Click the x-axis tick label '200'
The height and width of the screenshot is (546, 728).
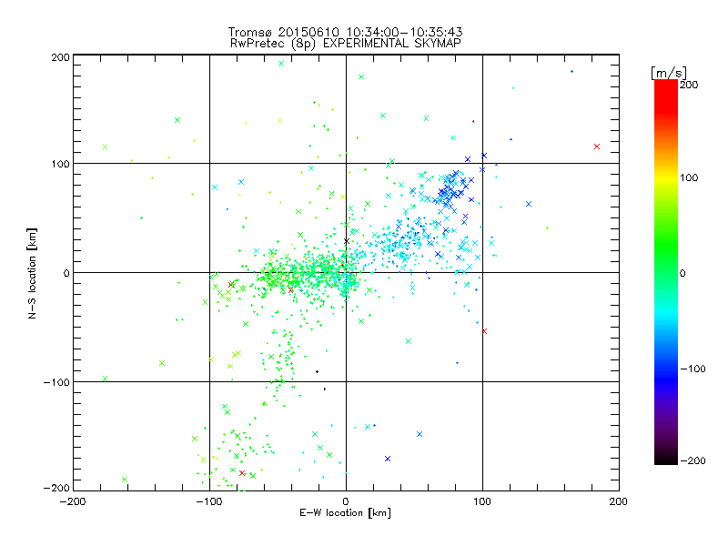(x=619, y=502)
